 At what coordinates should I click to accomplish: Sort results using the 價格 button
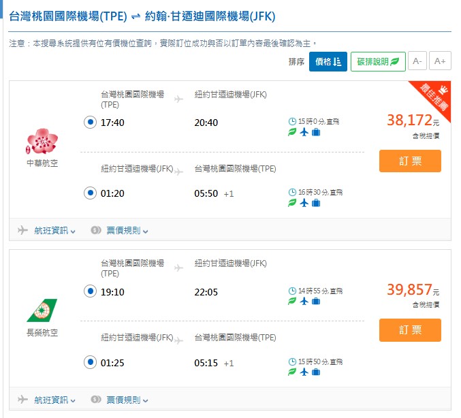click(x=328, y=61)
